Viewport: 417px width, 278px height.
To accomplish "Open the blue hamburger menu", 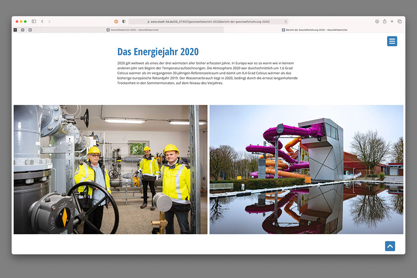I will coord(392,41).
